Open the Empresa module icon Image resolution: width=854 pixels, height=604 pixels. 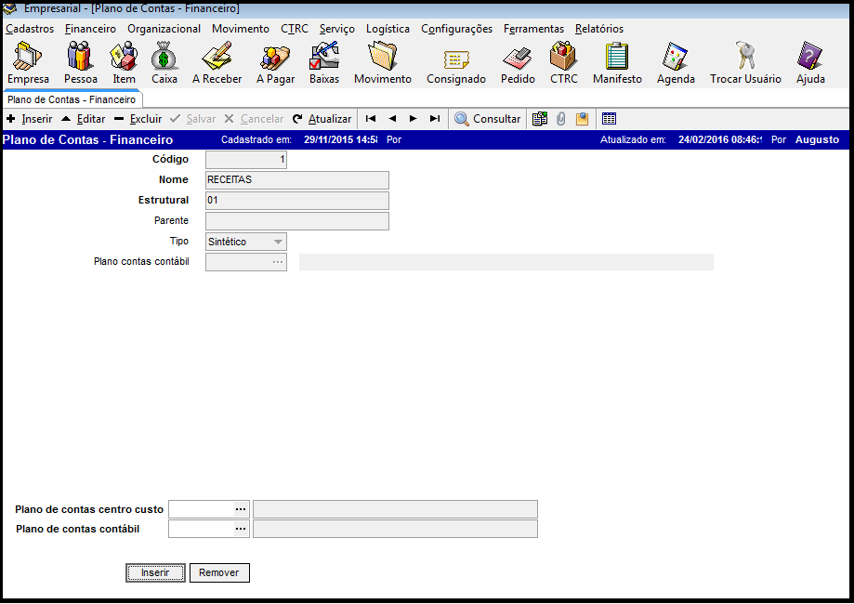coord(28,62)
